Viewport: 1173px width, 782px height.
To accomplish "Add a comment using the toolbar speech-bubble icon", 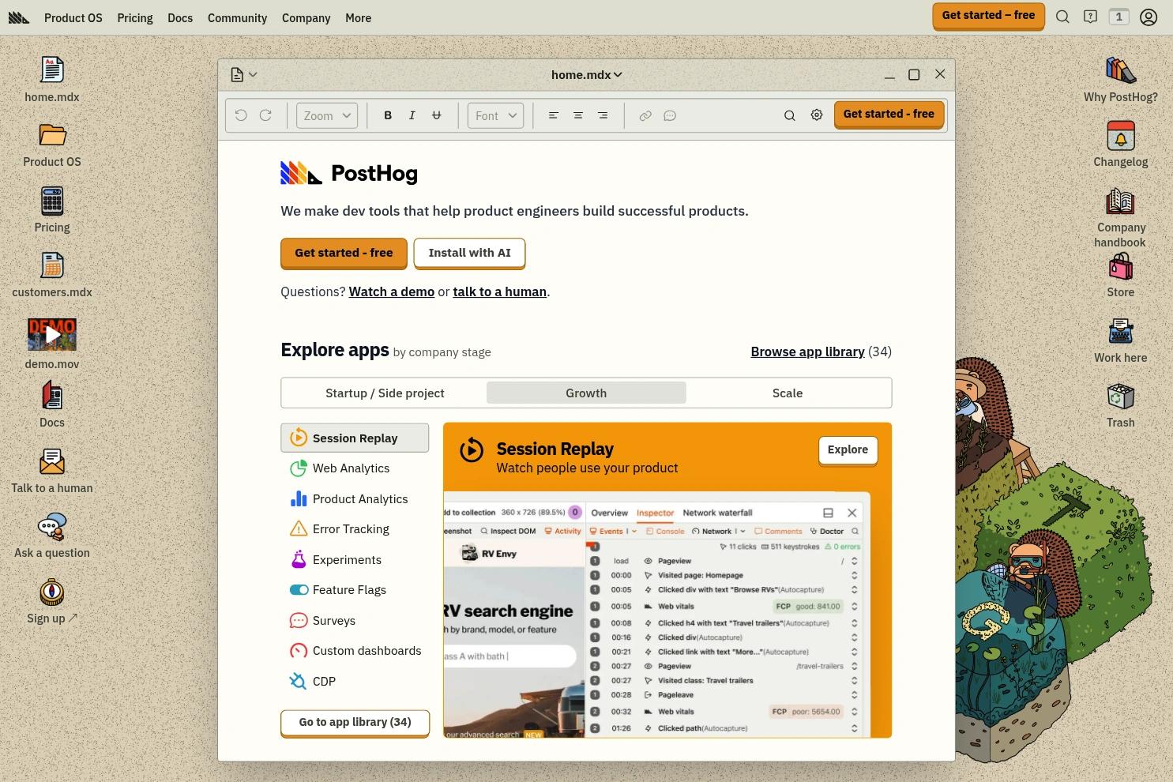I will [670, 115].
